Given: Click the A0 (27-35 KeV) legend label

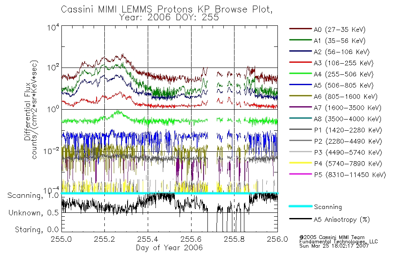Looking at the screenshot, I should pos(339,29).
